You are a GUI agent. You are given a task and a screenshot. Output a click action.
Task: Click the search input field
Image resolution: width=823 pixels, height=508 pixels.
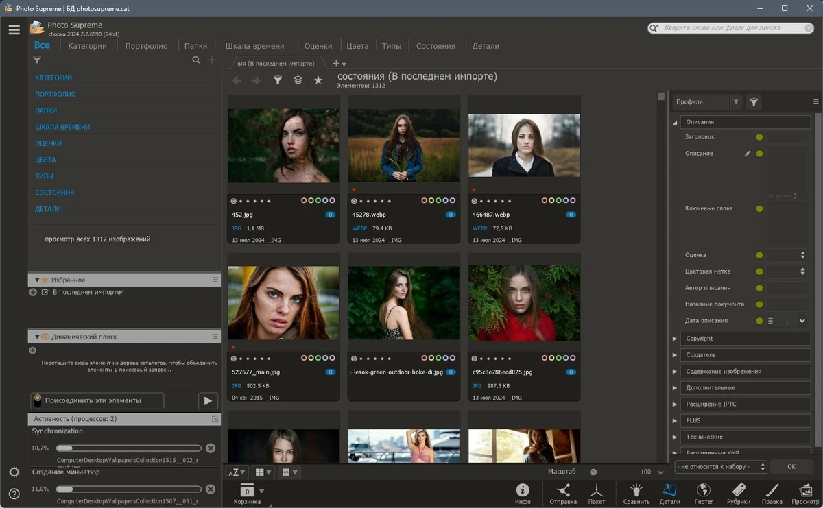point(730,28)
